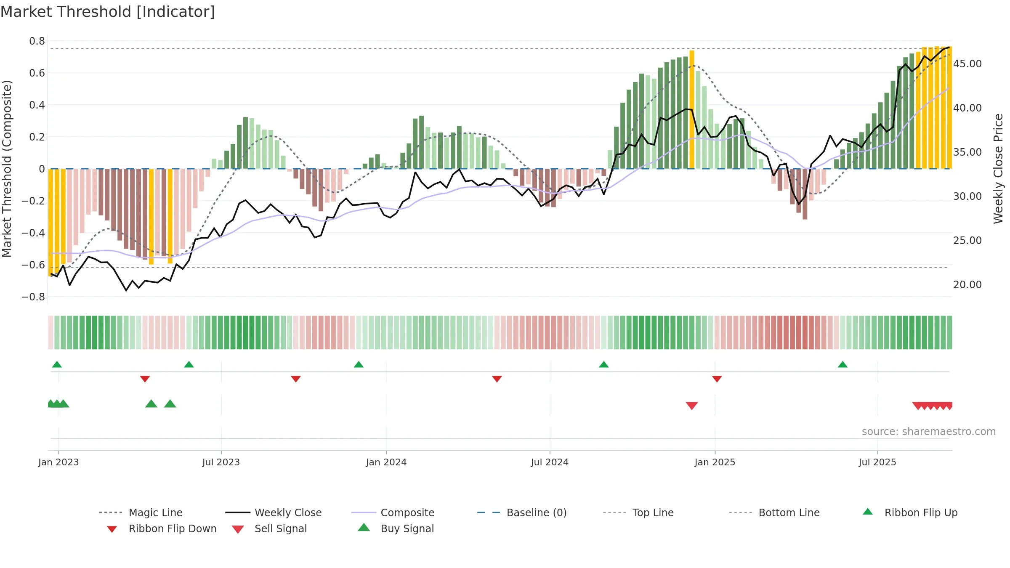The image size is (1010, 568).
Task: Toggle the Composite legend entry
Action: 393,512
